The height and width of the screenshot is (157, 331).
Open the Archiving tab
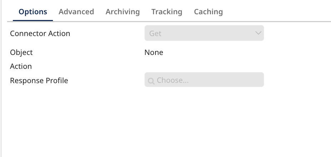coord(123,11)
